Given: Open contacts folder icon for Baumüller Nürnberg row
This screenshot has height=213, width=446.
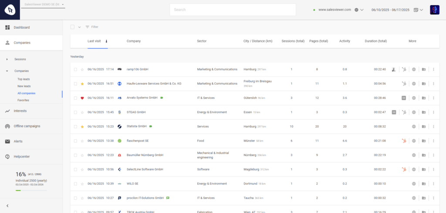Looking at the screenshot, I should [x=423, y=155].
